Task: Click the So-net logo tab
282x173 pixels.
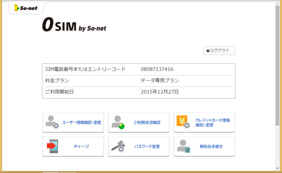Action: click(x=26, y=8)
